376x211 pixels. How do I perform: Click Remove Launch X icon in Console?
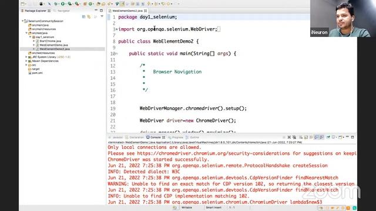click(x=289, y=137)
